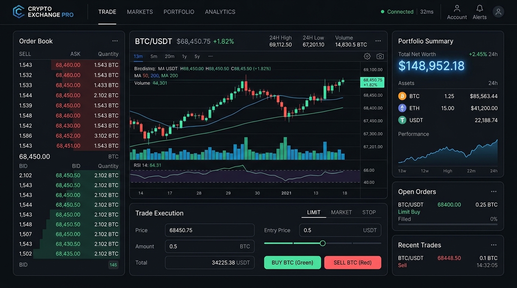517x288 pixels.
Task: Click the BTC coin icon in Assets
Action: click(x=402, y=96)
